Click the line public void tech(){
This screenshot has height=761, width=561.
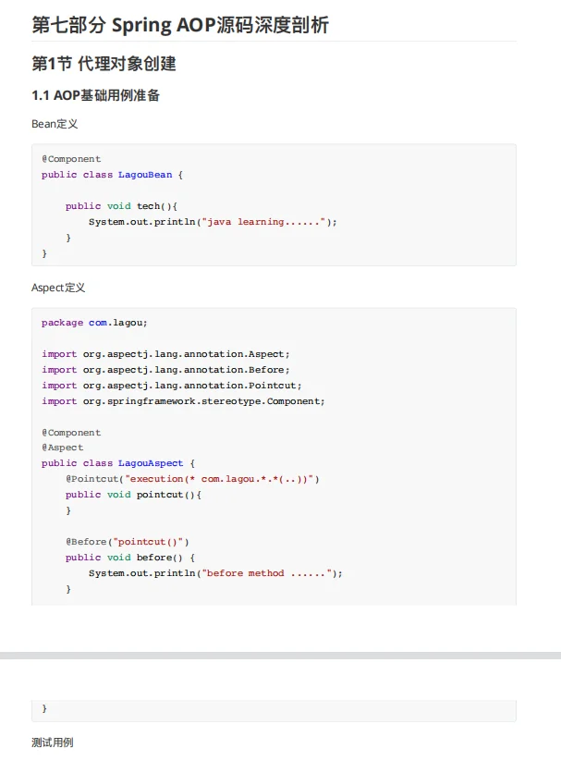pos(121,206)
